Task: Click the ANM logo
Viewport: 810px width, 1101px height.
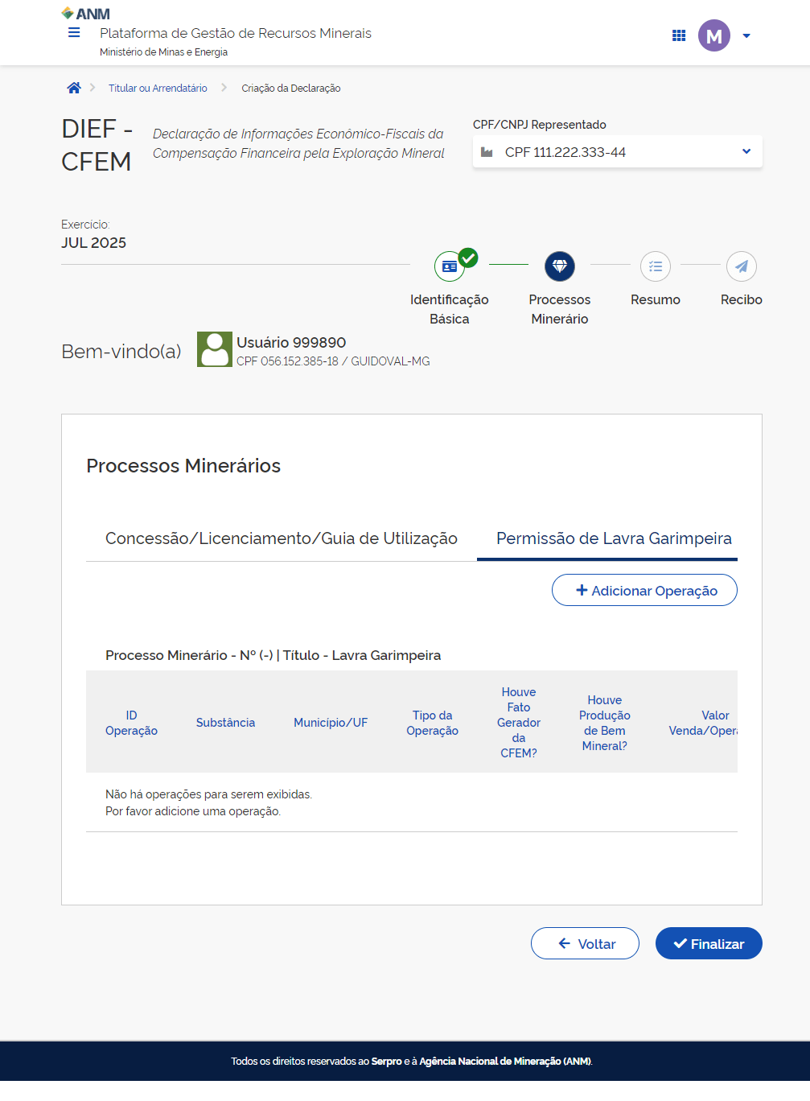Action: coord(86,14)
